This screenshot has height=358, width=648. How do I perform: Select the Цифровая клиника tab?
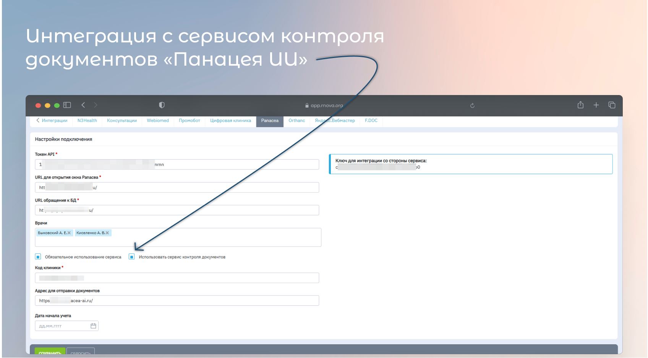[230, 121]
